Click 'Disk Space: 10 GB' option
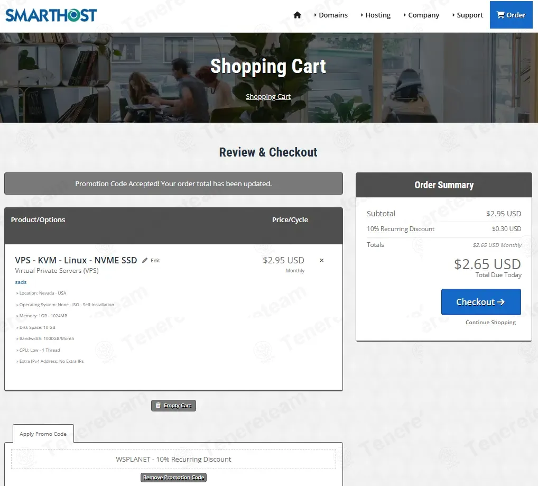The width and height of the screenshot is (538, 486). point(36,327)
